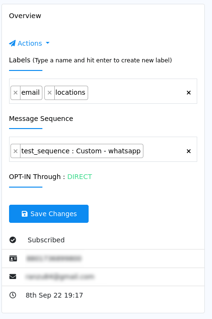Click the DIRECT opt-in text
212x319 pixels.
pos(80,177)
